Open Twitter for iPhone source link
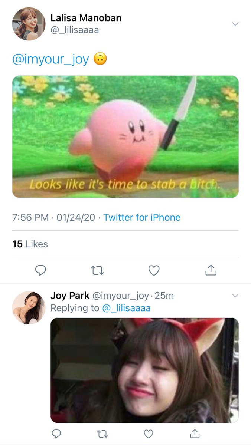The image size is (251, 445). [x=142, y=217]
